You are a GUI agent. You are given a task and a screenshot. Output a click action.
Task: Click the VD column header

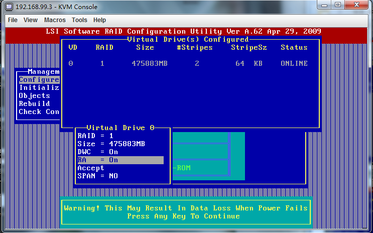click(x=73, y=48)
